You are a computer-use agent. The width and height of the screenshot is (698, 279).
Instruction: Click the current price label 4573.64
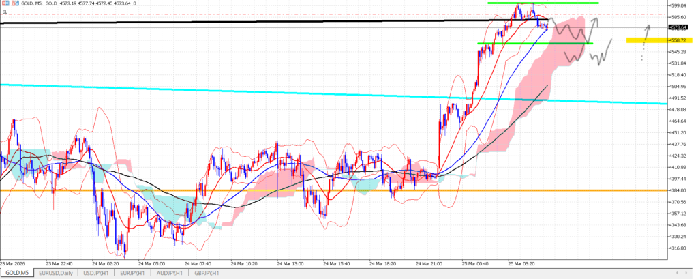(x=681, y=27)
